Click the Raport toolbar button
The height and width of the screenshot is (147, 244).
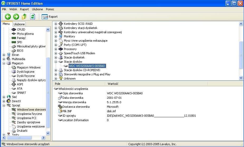pos(50,17)
